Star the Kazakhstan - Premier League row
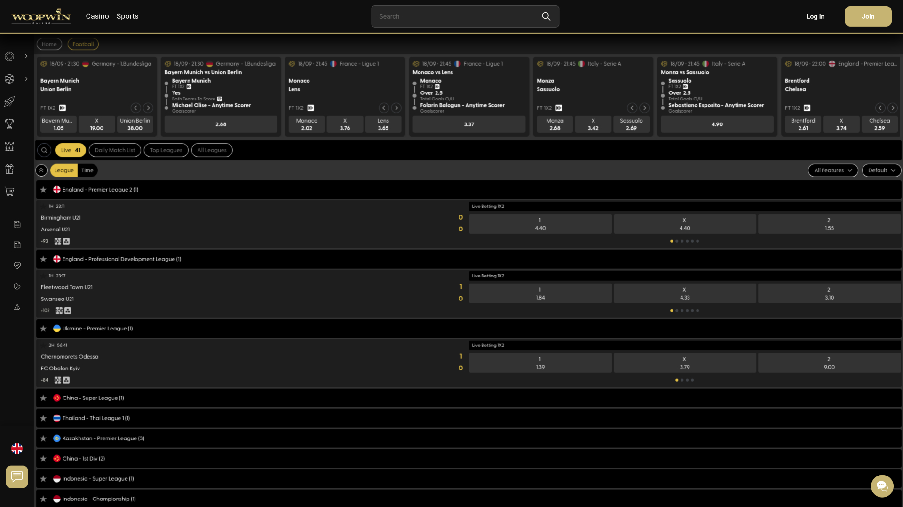 (x=43, y=438)
